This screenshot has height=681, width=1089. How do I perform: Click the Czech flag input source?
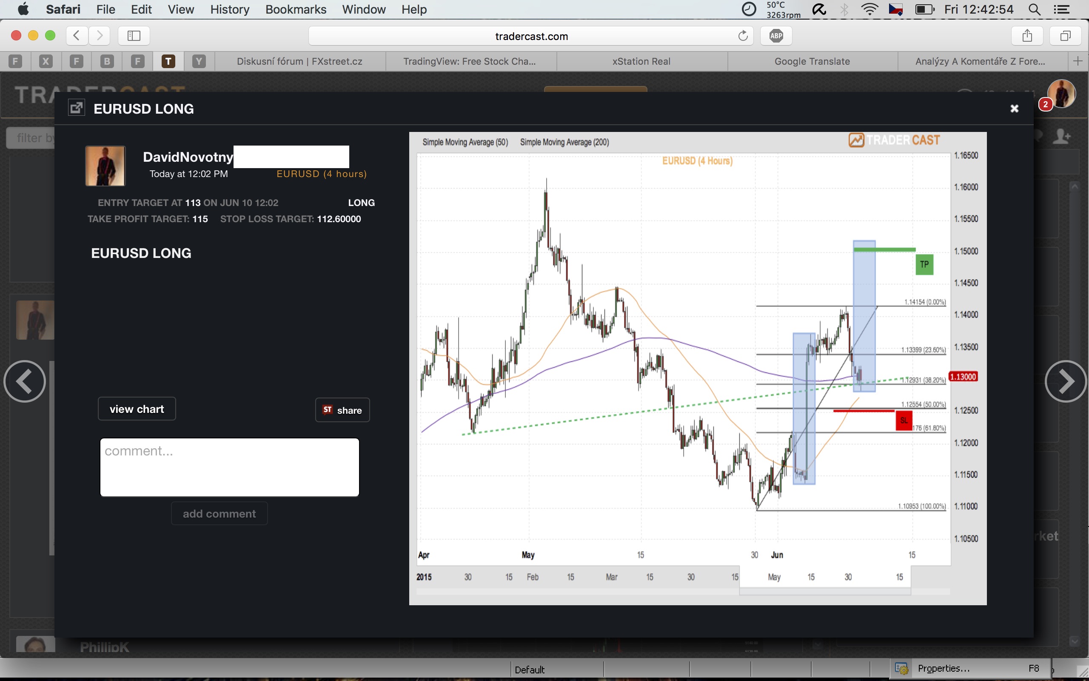pyautogui.click(x=896, y=9)
